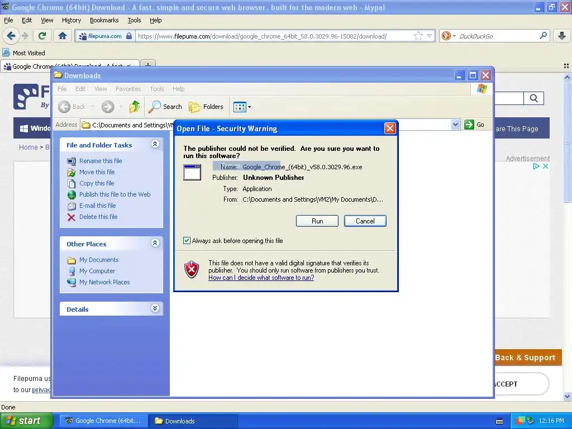Open My Documents folder icon in Other Places

click(x=71, y=260)
